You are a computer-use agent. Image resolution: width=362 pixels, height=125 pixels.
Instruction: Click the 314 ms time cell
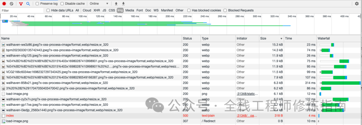[x=310, y=83]
